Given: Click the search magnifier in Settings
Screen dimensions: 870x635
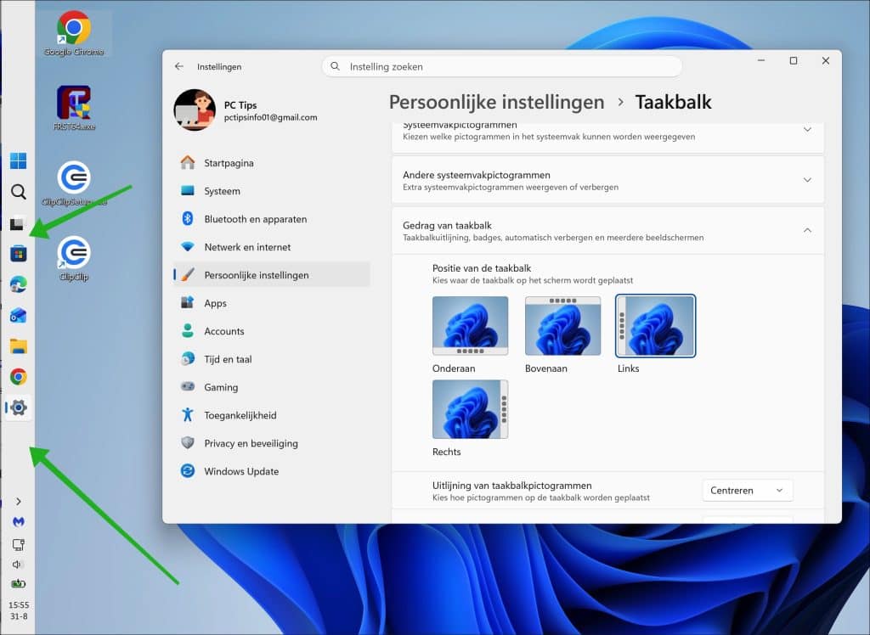Looking at the screenshot, I should tap(335, 66).
